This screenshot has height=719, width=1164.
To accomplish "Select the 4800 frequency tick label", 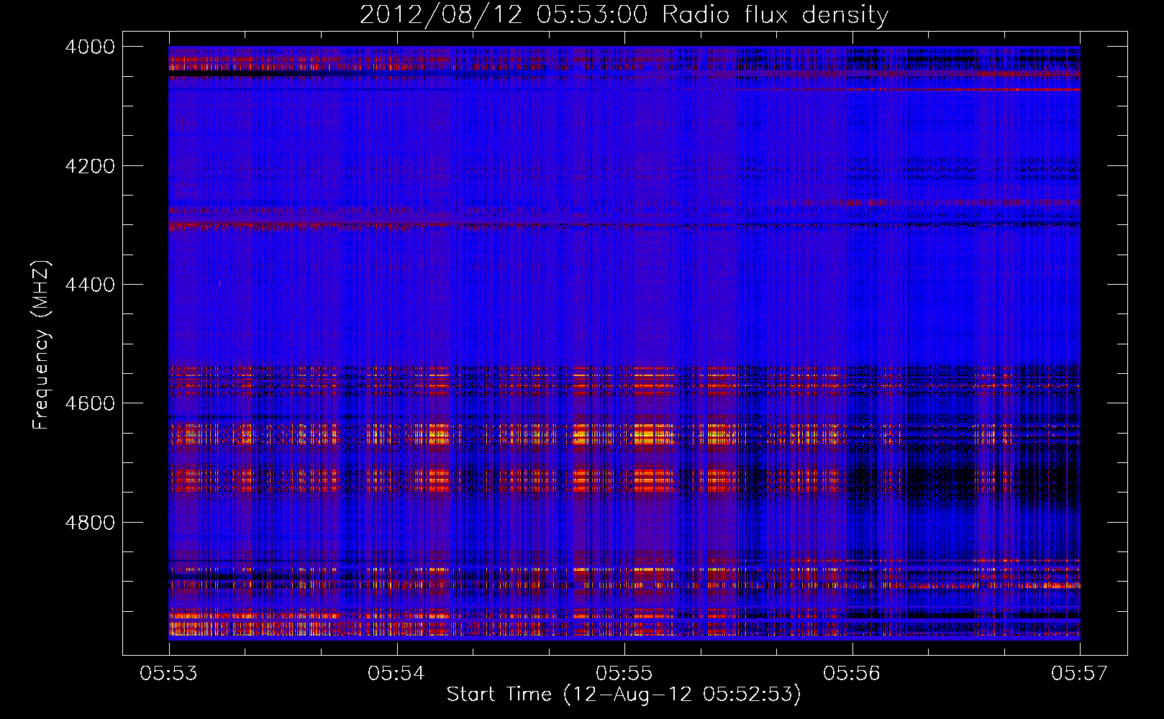I will (x=90, y=523).
